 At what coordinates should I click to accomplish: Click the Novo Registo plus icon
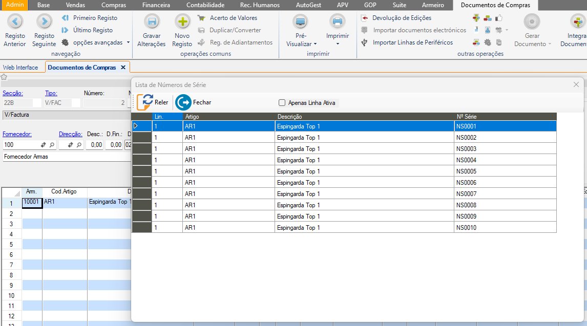(182, 21)
